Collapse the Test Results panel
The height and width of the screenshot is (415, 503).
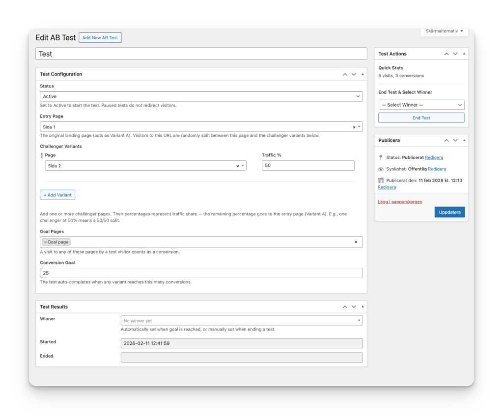pos(363,307)
